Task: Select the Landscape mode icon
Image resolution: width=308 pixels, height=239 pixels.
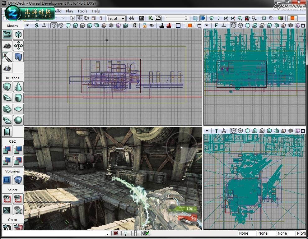Action: pos(7,68)
